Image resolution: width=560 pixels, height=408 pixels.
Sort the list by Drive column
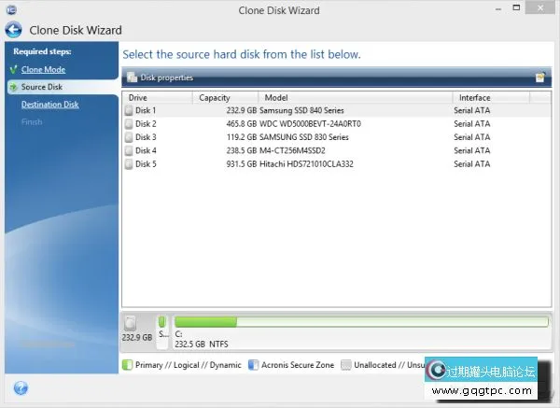157,97
